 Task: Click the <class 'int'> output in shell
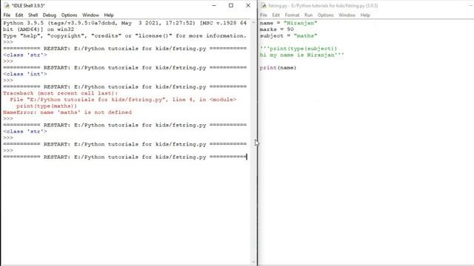pos(25,74)
